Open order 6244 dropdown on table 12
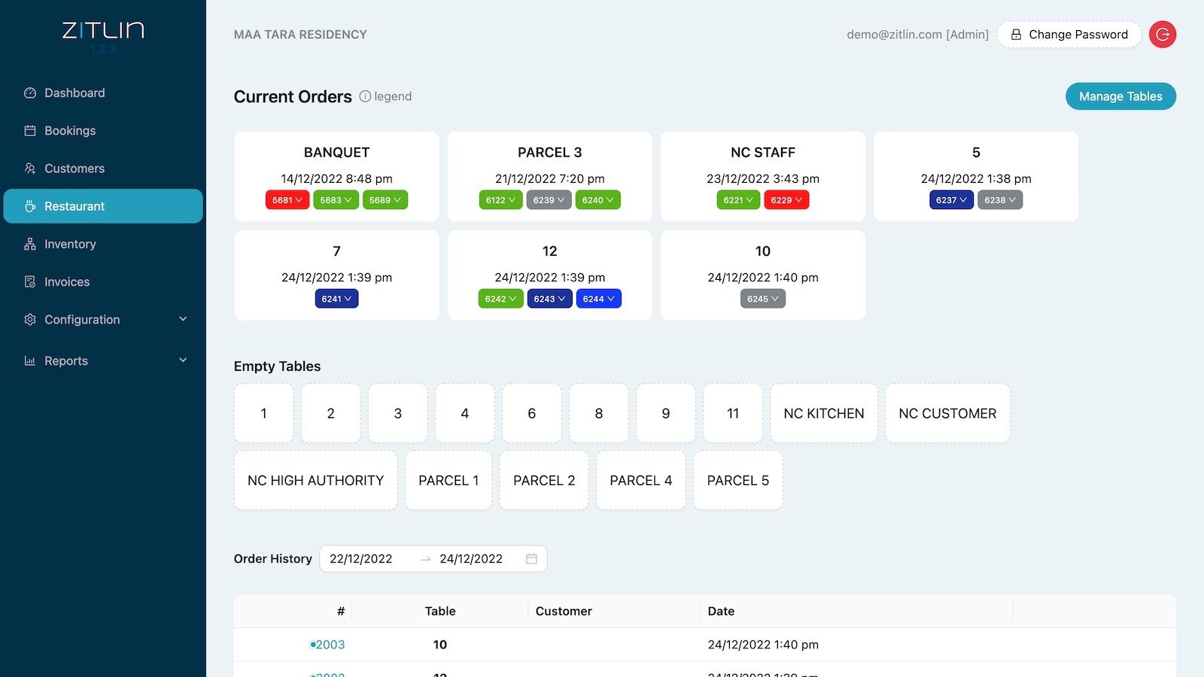 pos(598,299)
